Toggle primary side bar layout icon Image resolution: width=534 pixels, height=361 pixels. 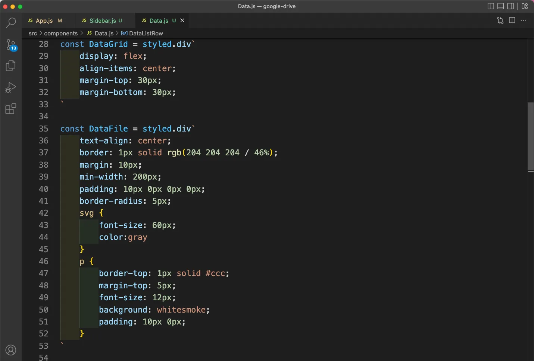click(x=491, y=6)
